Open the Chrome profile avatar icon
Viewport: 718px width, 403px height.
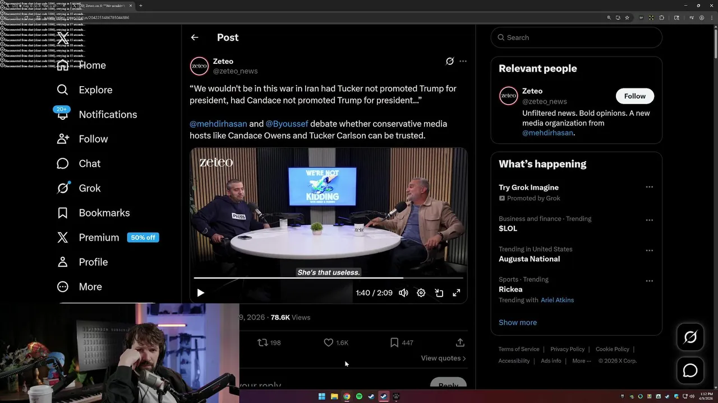[x=702, y=18]
